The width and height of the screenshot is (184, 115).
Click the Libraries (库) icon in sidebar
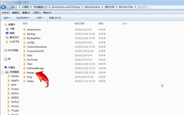click(x=6, y=59)
